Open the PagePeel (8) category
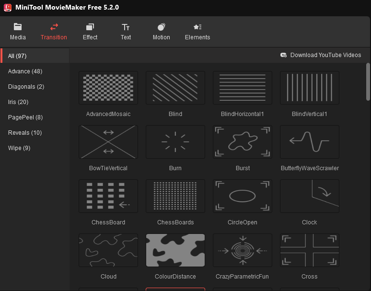 [25, 117]
